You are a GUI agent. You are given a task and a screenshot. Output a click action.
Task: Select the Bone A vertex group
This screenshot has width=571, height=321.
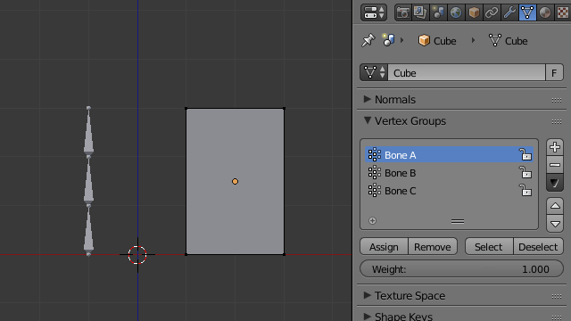449,154
